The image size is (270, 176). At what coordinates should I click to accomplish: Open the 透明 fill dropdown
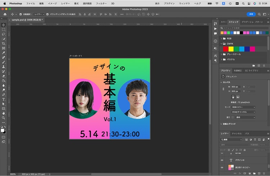pos(246,117)
